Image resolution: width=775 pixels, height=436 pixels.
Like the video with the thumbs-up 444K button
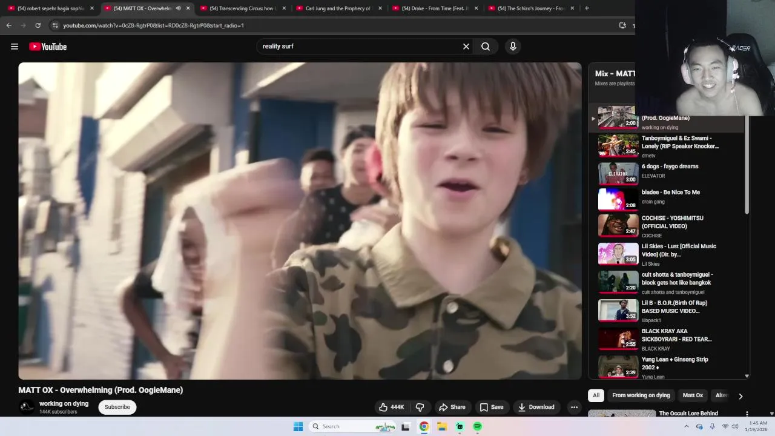391,407
